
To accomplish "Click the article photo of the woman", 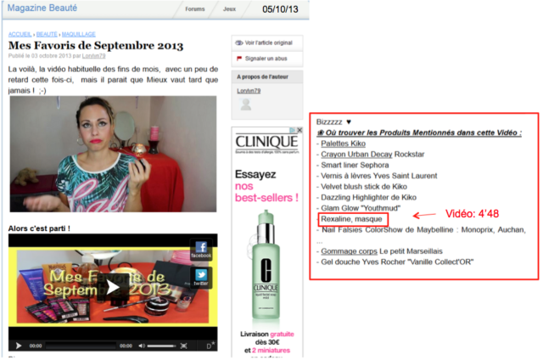I will click(113, 155).
